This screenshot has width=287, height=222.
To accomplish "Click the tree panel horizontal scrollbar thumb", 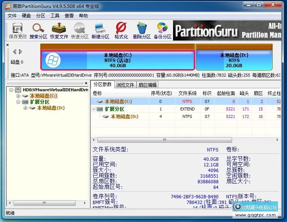I will tap(44, 203).
